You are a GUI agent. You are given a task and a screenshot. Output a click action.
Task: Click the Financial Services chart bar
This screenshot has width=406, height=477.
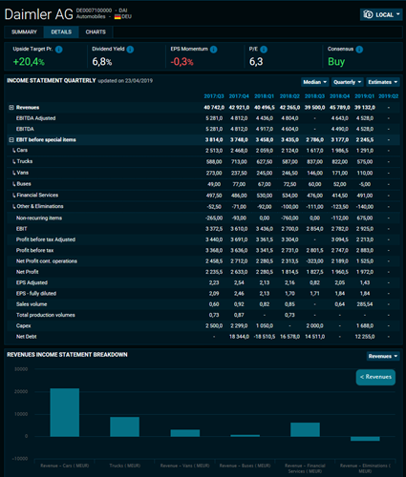click(x=305, y=429)
